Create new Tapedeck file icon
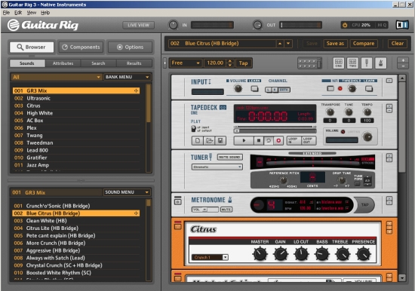The height and width of the screenshot is (291, 415). [198, 141]
